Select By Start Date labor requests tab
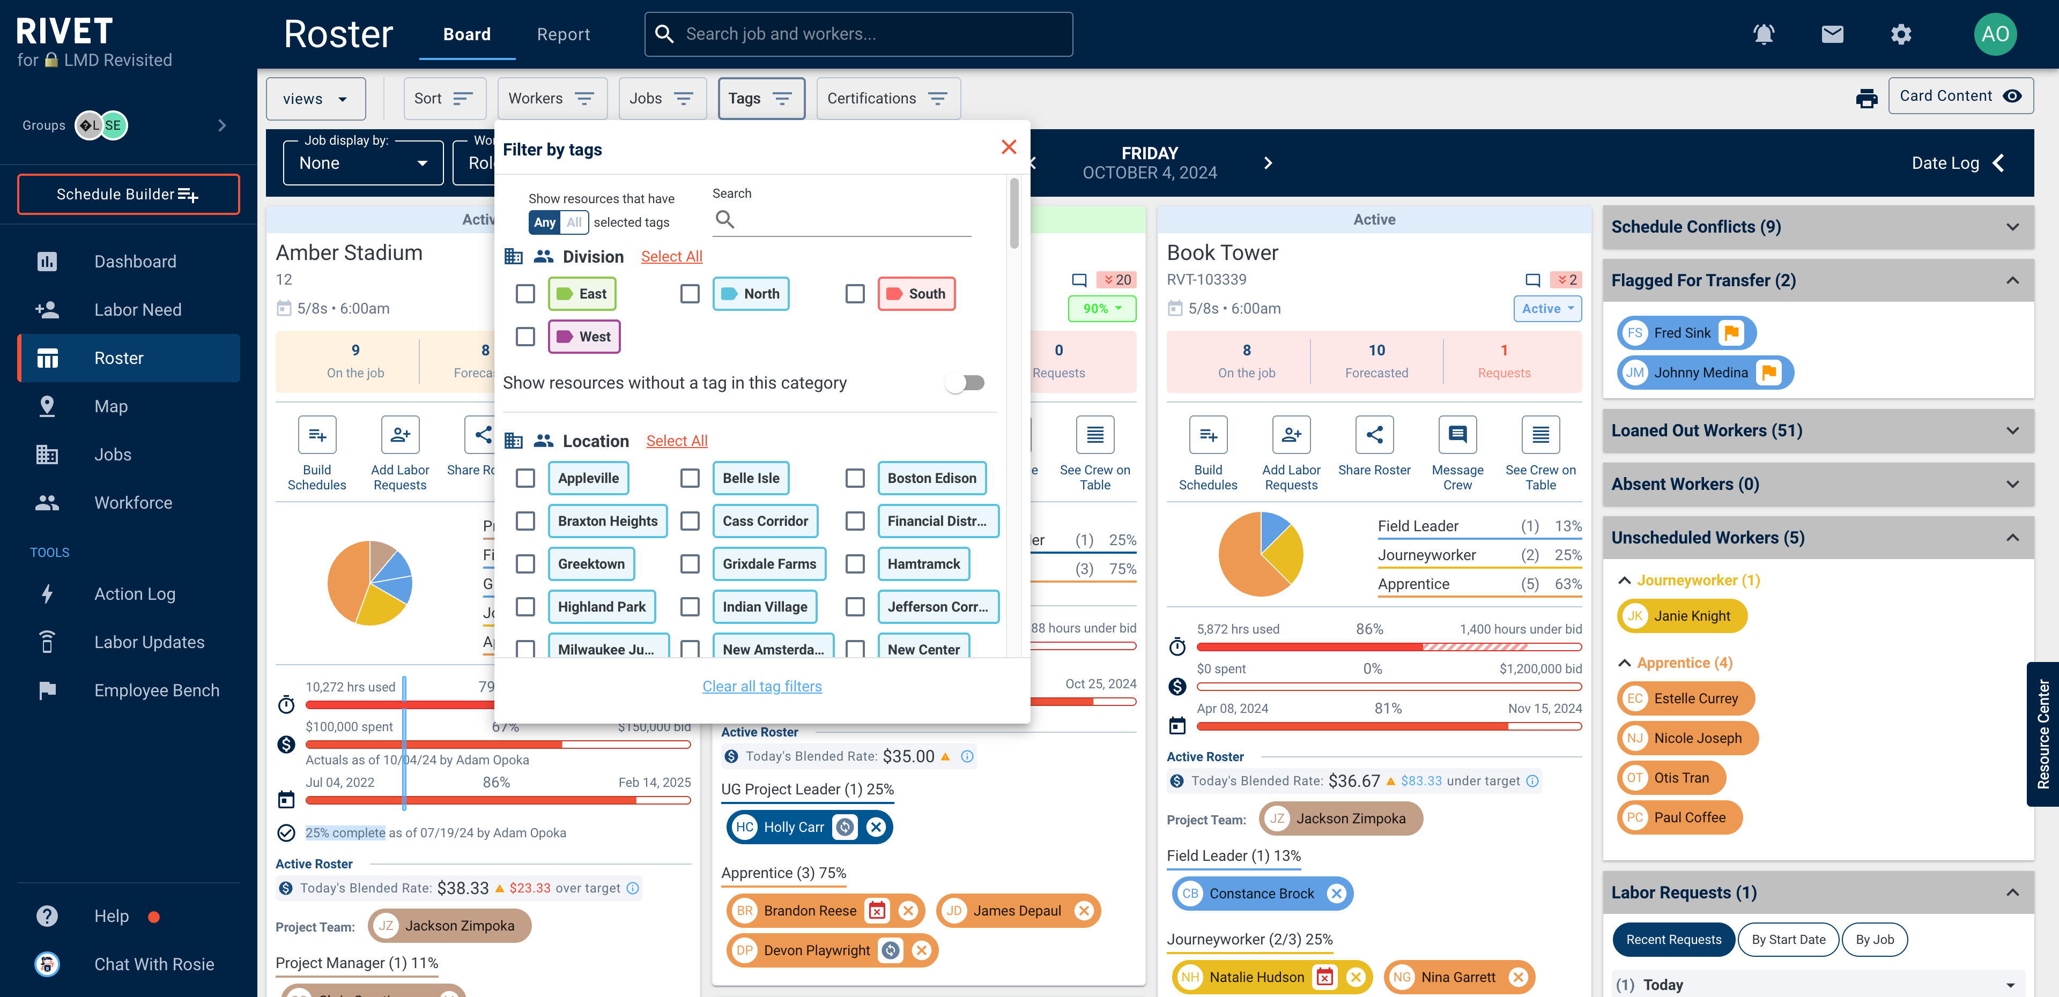Image resolution: width=2059 pixels, height=997 pixels. (1788, 940)
